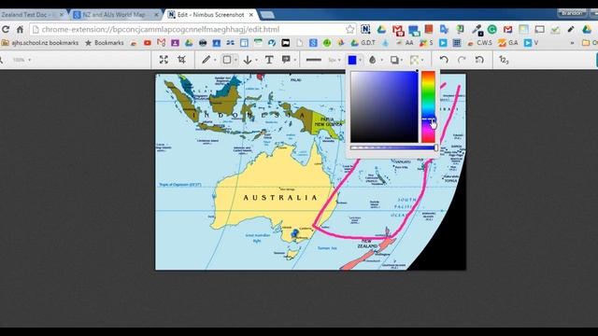This screenshot has height=336, width=598.
Task: Select the fit-to-screen resize tool
Action: pos(164,60)
